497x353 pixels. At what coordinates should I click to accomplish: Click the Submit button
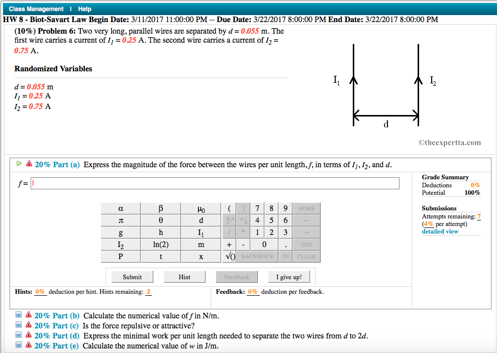tap(132, 277)
